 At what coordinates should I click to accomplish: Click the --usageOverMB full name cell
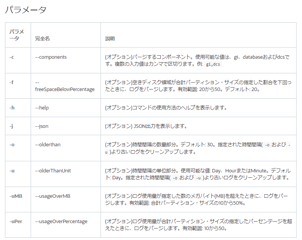(66, 200)
